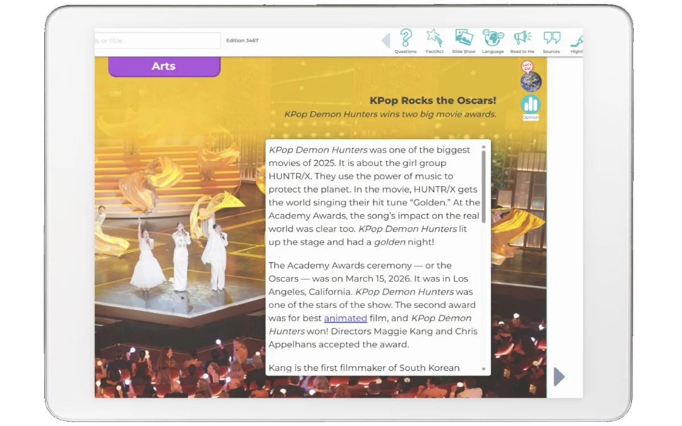Click the article scroll down arrow
Image resolution: width=682 pixels, height=426 pixels.
tap(484, 369)
